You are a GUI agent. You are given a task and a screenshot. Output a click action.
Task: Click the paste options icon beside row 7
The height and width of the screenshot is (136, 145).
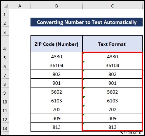(144, 74)
